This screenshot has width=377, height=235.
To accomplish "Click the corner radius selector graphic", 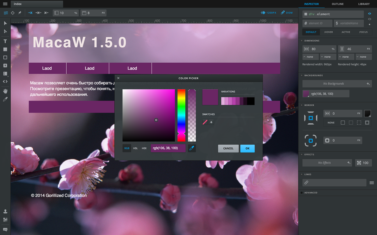I will (x=311, y=141).
